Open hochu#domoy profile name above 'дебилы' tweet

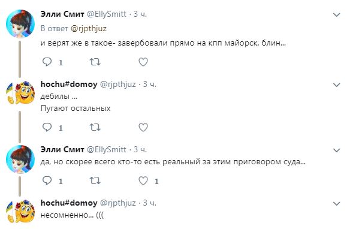(69, 85)
